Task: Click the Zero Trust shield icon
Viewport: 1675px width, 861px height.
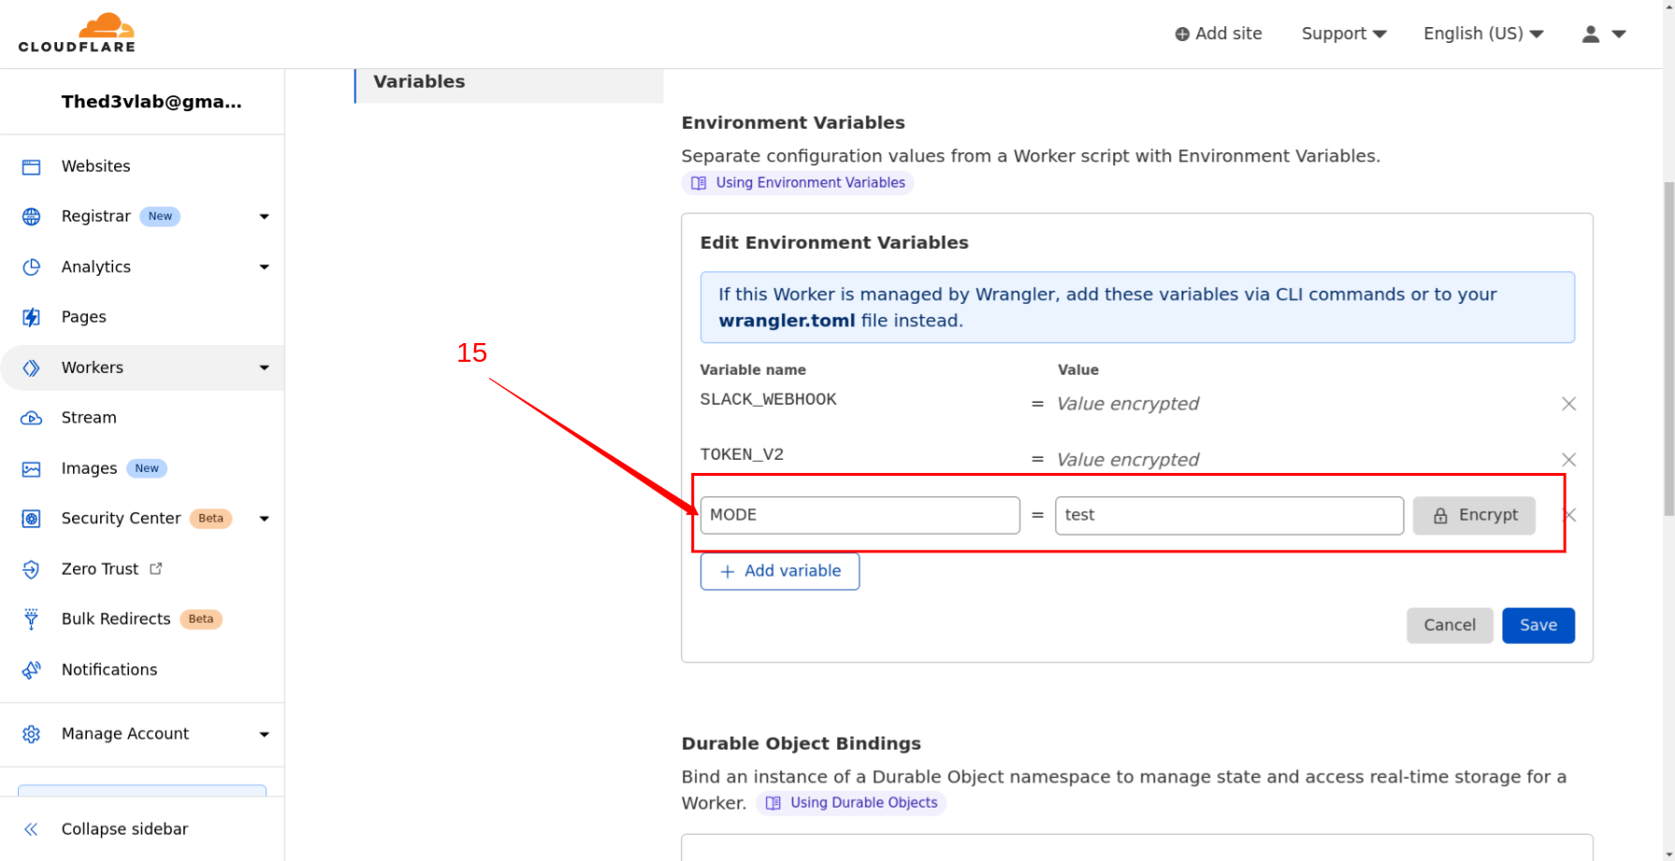Action: point(31,569)
